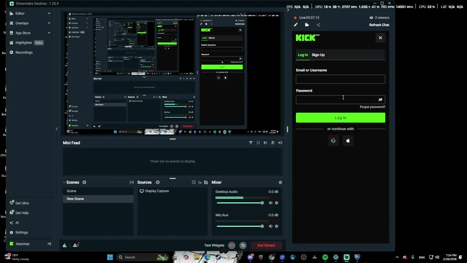Toggle the crossed-out alert mute icon in Mini Feed
The image size is (467, 263).
point(273,143)
